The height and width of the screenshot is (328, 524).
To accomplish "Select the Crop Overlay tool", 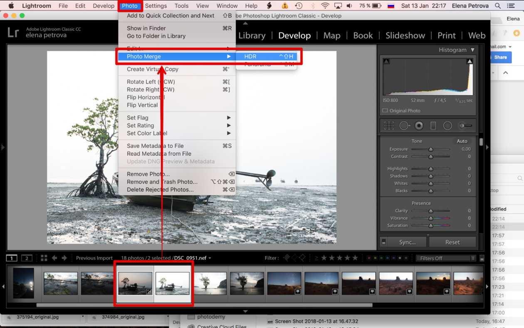I will [x=389, y=125].
